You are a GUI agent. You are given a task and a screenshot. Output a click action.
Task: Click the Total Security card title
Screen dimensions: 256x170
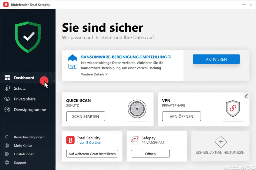(88, 138)
